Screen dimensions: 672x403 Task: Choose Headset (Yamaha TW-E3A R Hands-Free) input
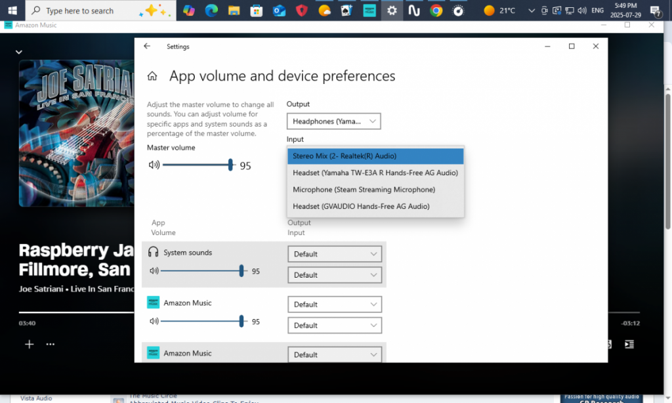375,173
